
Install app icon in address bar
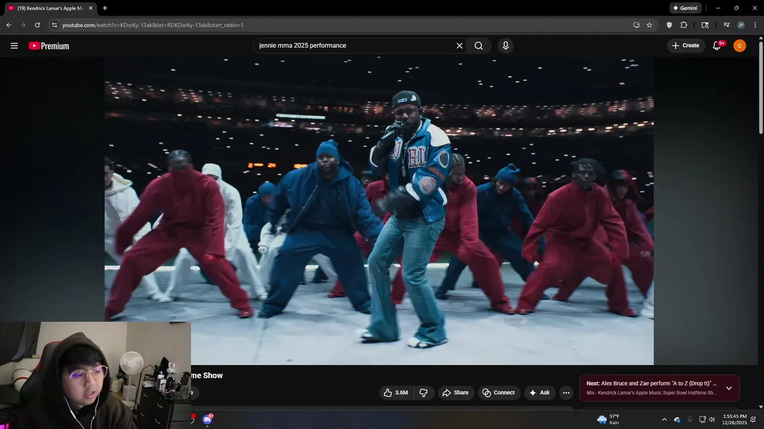click(x=636, y=25)
